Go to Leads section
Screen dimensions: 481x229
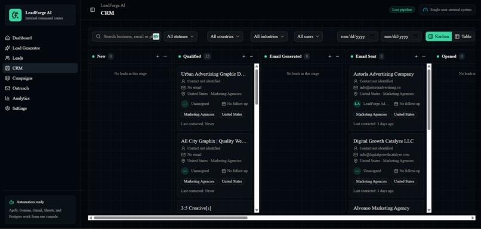pyautogui.click(x=40, y=58)
